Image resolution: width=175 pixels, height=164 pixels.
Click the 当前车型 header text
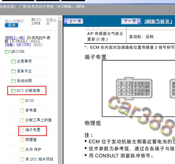[x=42, y=6]
